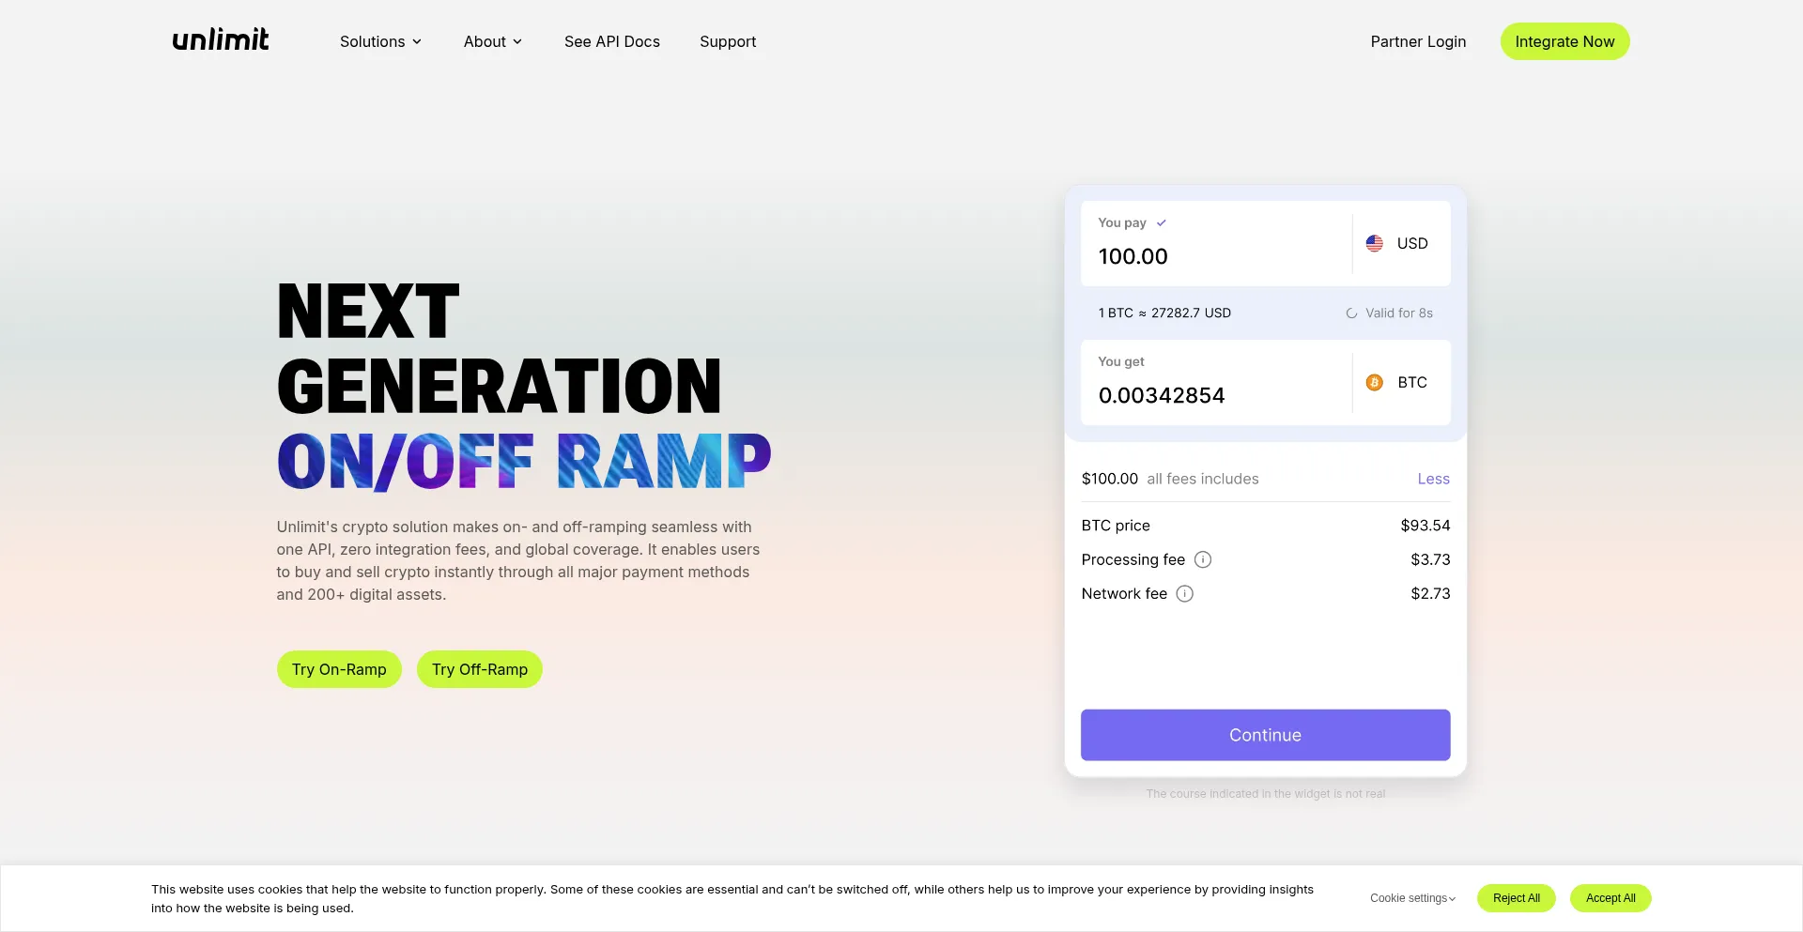Open See API Docs page

point(611,41)
